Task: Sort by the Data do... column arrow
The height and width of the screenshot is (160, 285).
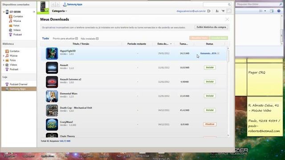Action: click(x=171, y=44)
